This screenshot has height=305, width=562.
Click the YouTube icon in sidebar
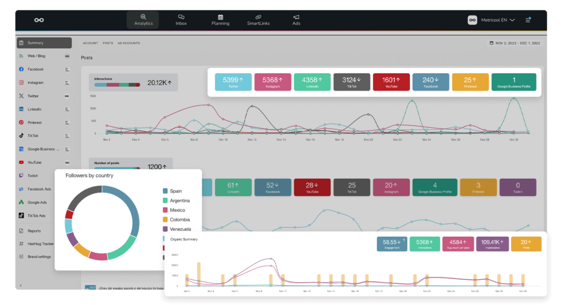21,162
